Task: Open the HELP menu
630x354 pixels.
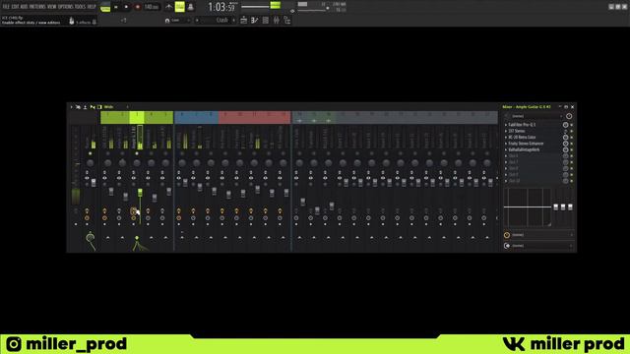Action: click(92, 7)
